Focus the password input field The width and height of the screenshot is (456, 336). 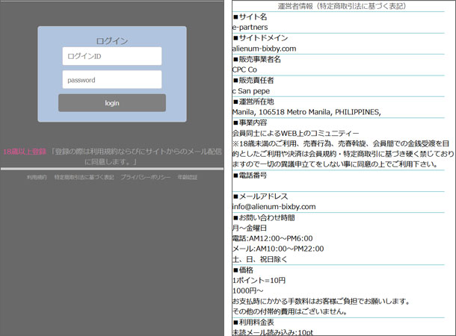tap(112, 80)
